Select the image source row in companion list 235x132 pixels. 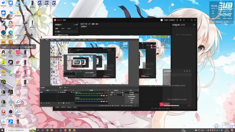[66, 32]
